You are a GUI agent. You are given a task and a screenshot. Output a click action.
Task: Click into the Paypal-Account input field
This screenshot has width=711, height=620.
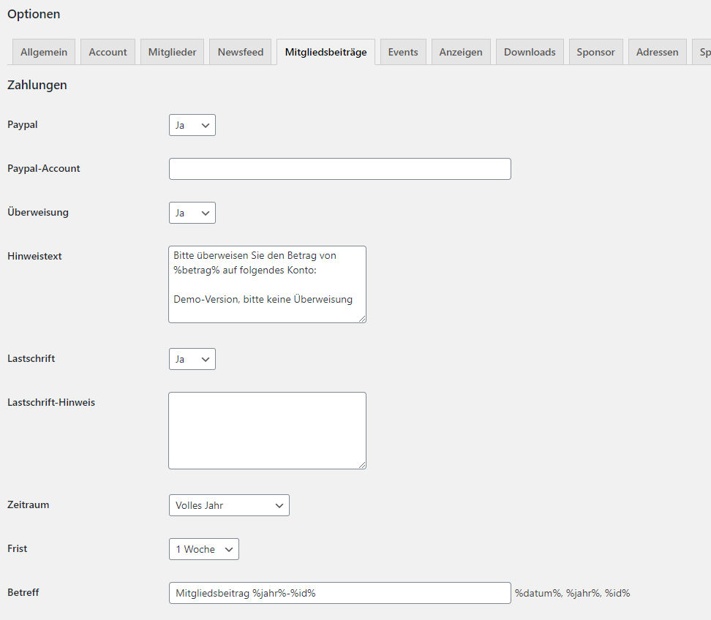click(x=340, y=169)
